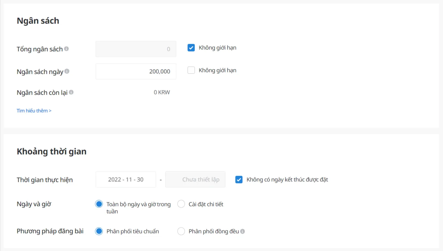This screenshot has width=443, height=251.
Task: Select Phân phối tiêu chuẩn radio button
Action: pos(99,231)
